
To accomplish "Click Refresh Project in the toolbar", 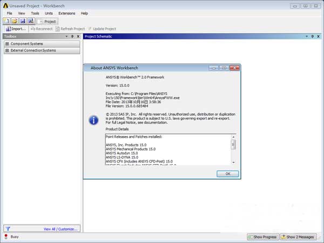I will click(70, 29).
